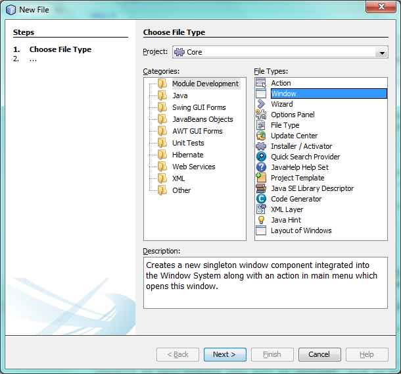Close the New File dialog

point(381,8)
